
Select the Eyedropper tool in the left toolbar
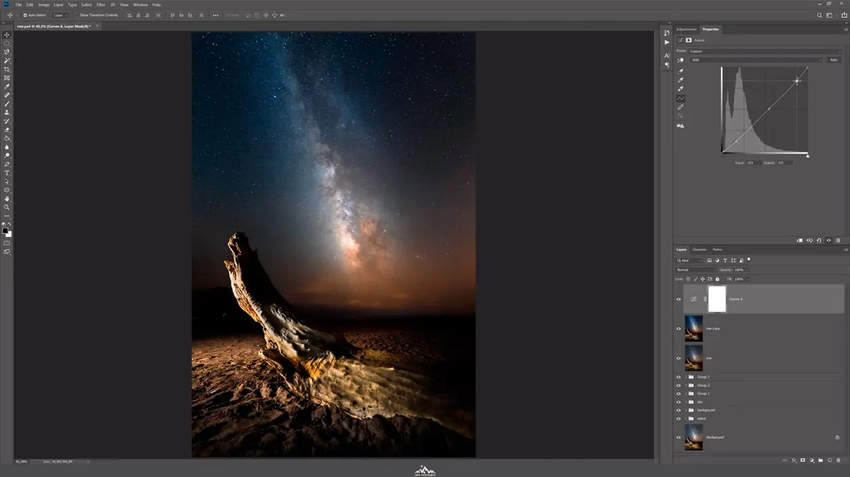click(7, 86)
